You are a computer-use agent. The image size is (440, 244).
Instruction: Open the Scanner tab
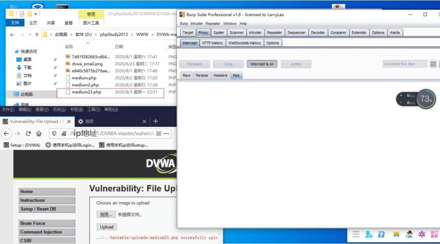tap(237, 33)
